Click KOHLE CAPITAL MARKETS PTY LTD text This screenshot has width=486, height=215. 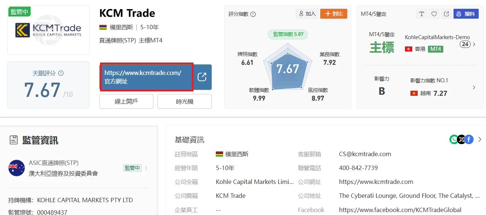(85, 200)
